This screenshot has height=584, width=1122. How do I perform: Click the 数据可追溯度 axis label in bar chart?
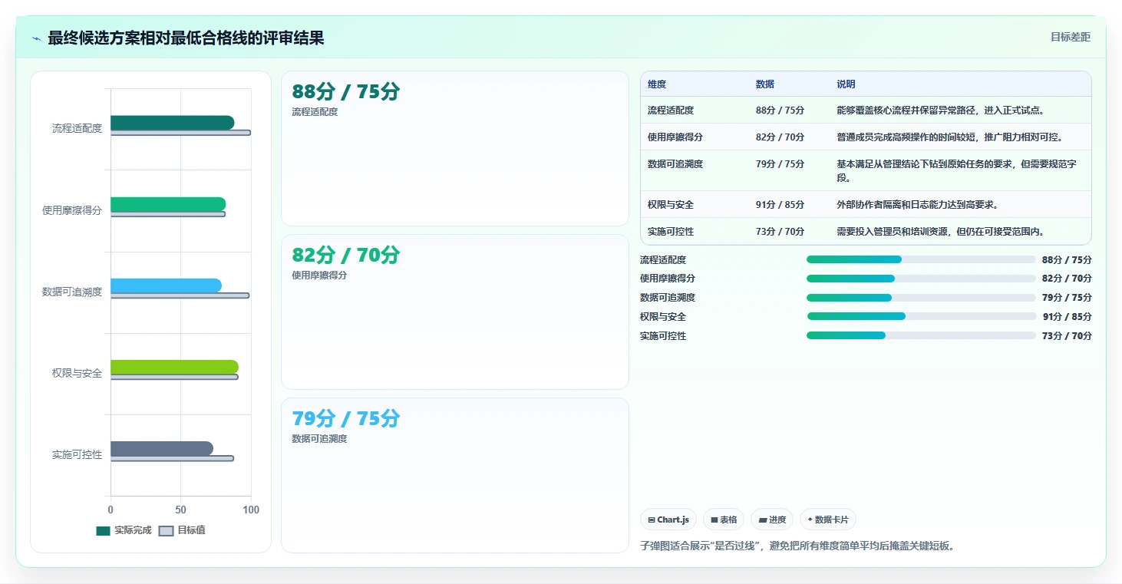tap(72, 292)
